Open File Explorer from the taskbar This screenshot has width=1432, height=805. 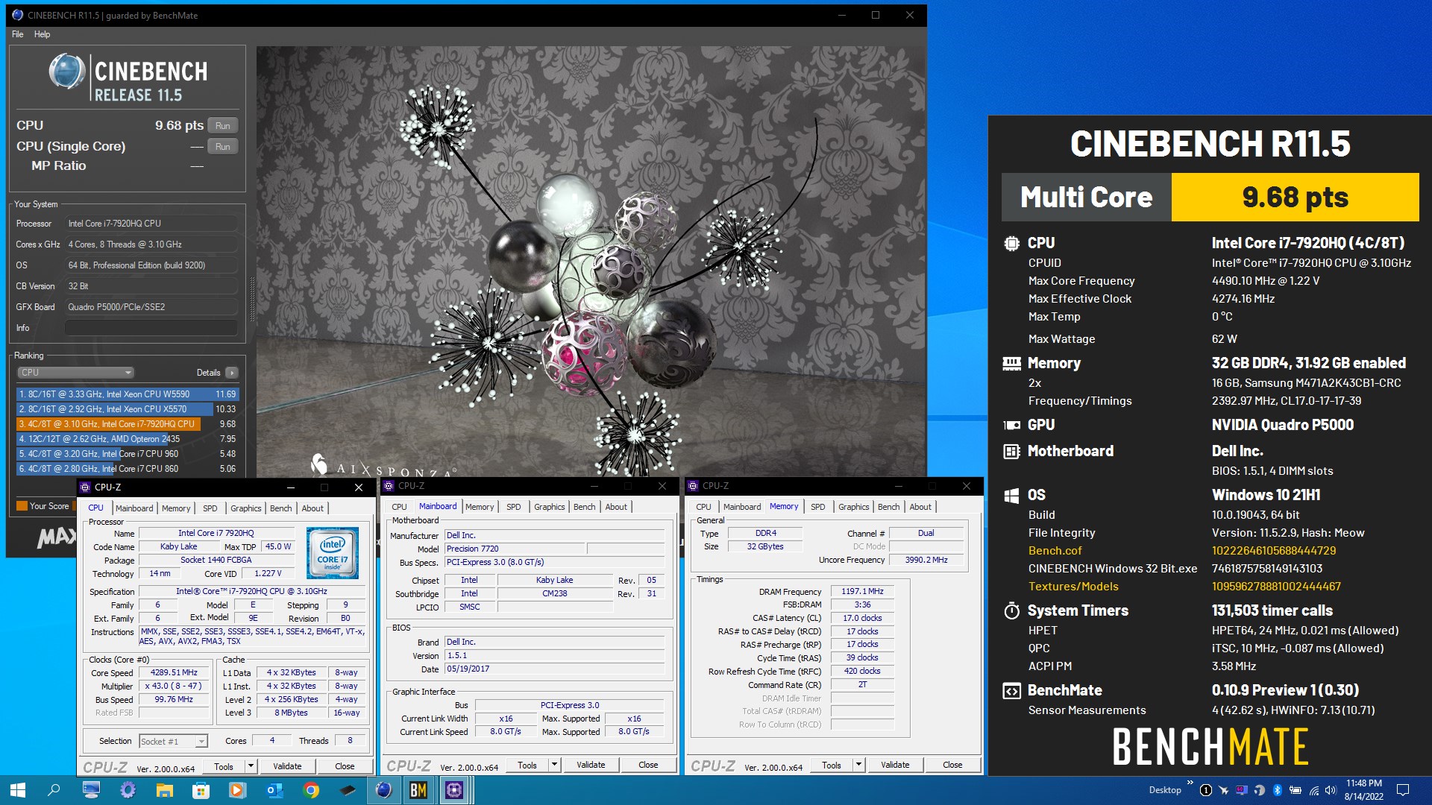click(x=164, y=790)
